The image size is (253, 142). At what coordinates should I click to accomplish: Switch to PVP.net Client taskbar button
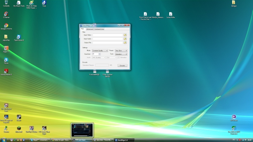[82, 140]
